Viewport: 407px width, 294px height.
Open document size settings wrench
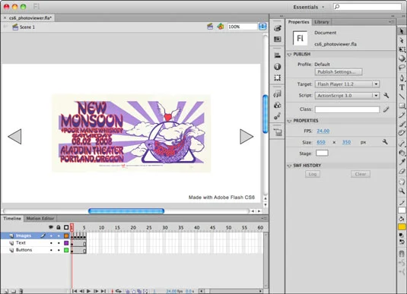(x=385, y=142)
